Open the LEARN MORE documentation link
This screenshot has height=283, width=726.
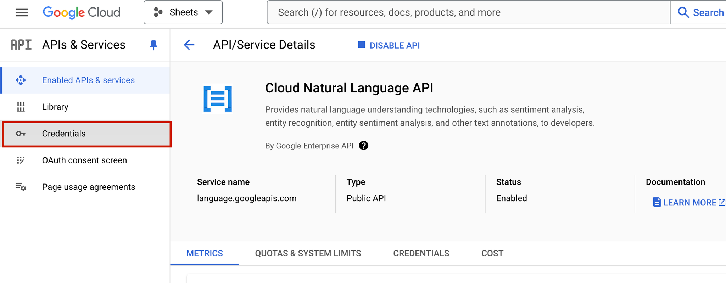click(689, 202)
